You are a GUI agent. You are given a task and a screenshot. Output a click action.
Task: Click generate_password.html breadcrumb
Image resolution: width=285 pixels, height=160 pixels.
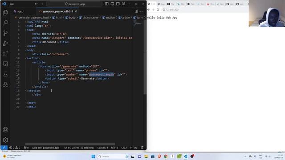pos(33,18)
